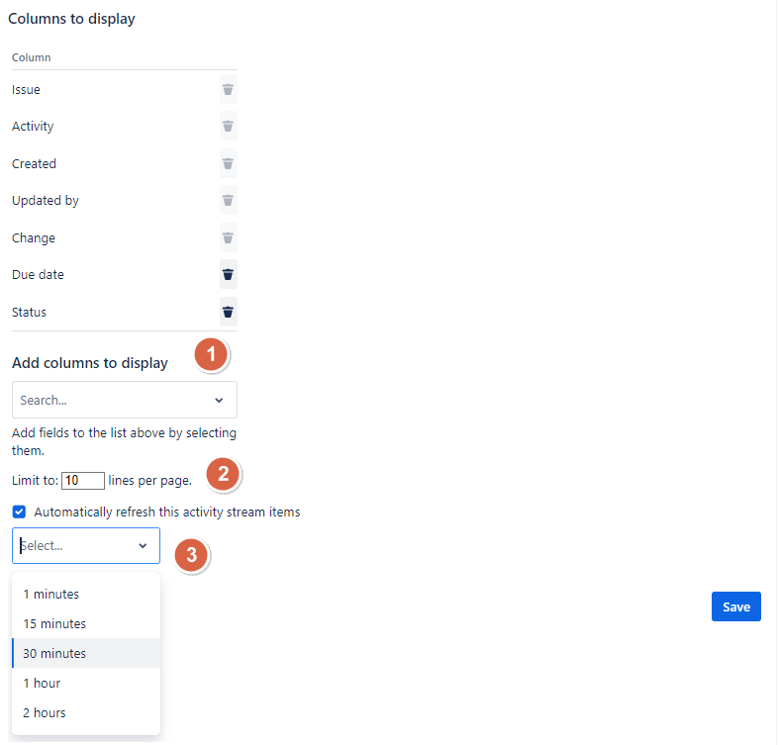This screenshot has width=779, height=745.
Task: Select 15 minutes from the list
Action: click(54, 624)
